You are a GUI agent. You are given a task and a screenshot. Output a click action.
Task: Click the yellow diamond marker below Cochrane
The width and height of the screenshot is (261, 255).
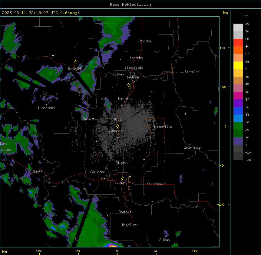(x=103, y=179)
